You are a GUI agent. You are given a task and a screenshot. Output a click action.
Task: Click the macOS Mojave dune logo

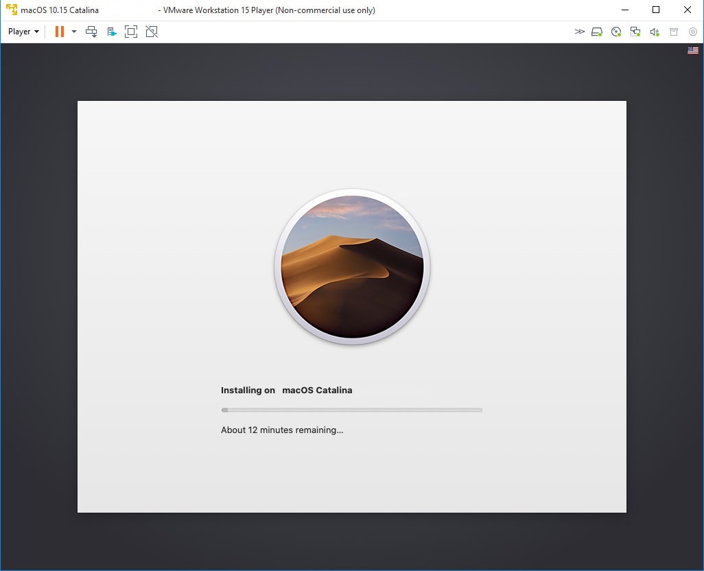[x=351, y=267]
